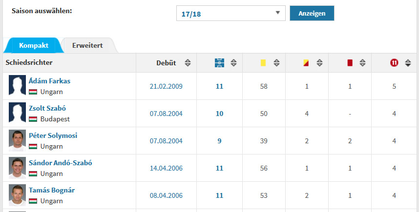This screenshot has height=212, width=419.
Task: Click Hungary flag under Ádám Farkas
Action: pos(33,92)
